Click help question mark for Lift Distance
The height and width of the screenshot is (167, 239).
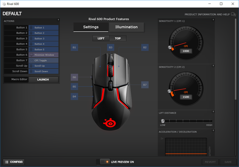tap(213, 112)
